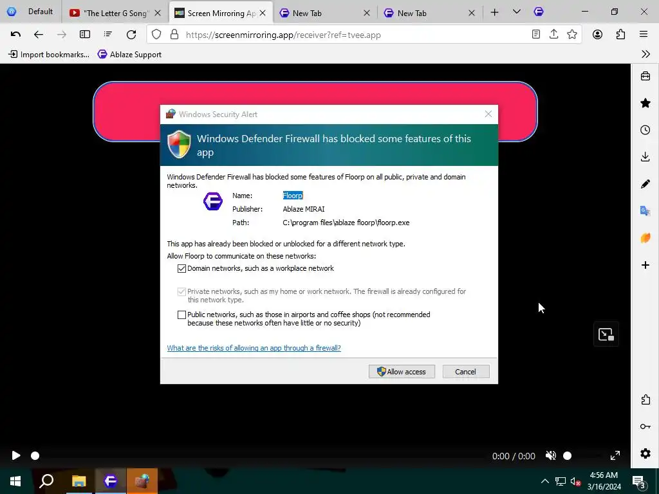Click the firewall alert taskbar icon

coord(142,481)
